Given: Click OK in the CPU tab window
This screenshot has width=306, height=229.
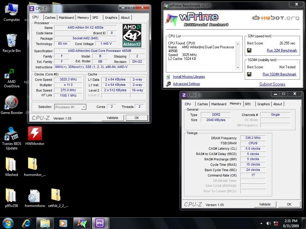Looking at the screenshot, I should point(137,118).
